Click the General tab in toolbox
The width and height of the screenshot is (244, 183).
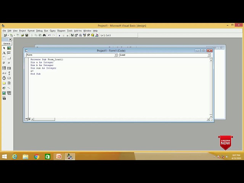coord(7,43)
